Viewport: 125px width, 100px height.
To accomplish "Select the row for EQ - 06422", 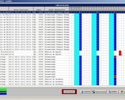I will (62, 12).
